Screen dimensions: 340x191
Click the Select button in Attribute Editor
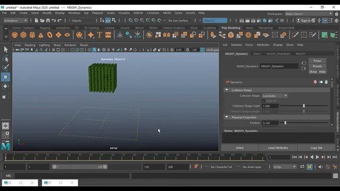click(x=240, y=147)
